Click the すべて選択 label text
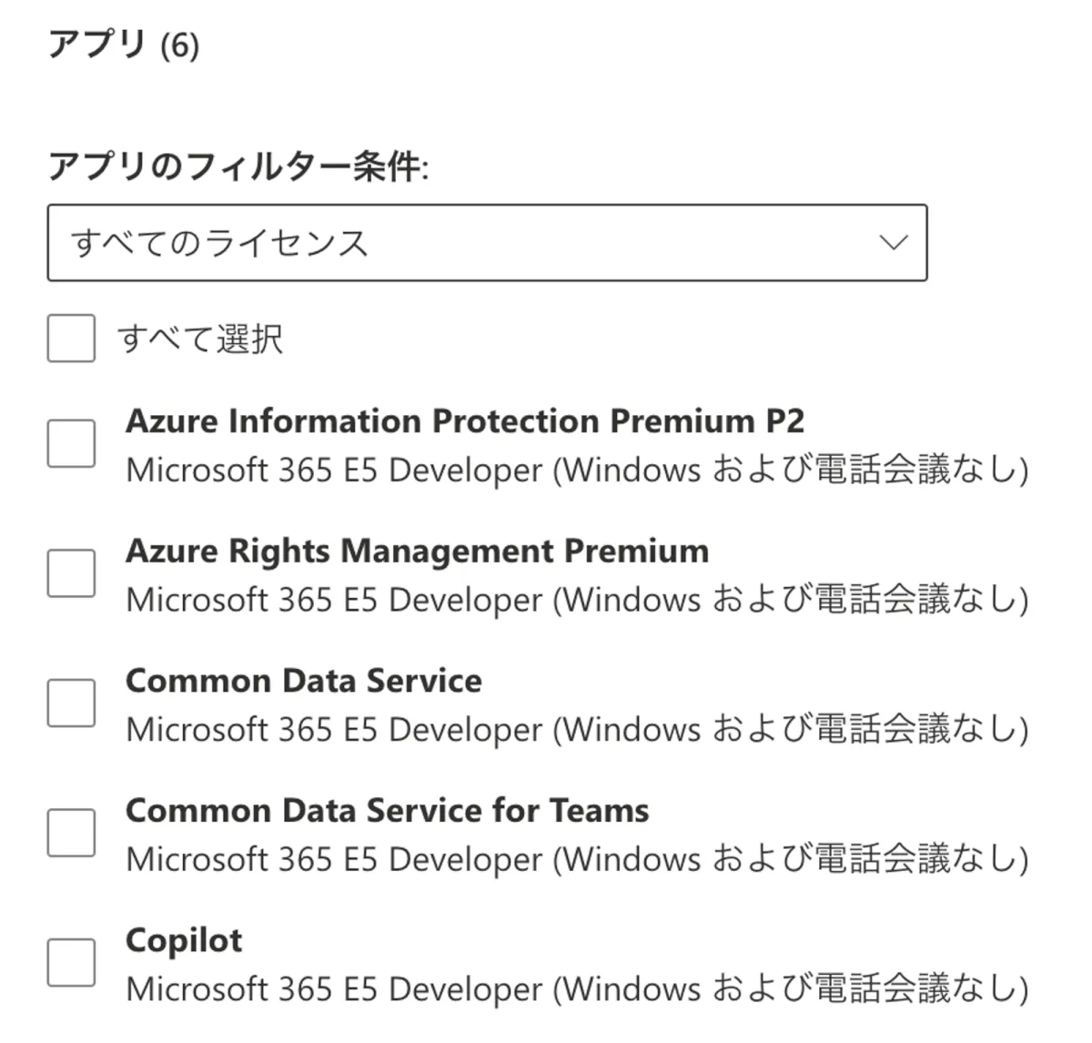This screenshot has width=1092, height=1043. click(200, 339)
